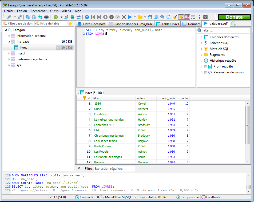Collapse the ma_base database node
The image size is (254, 202).
pos(9,42)
